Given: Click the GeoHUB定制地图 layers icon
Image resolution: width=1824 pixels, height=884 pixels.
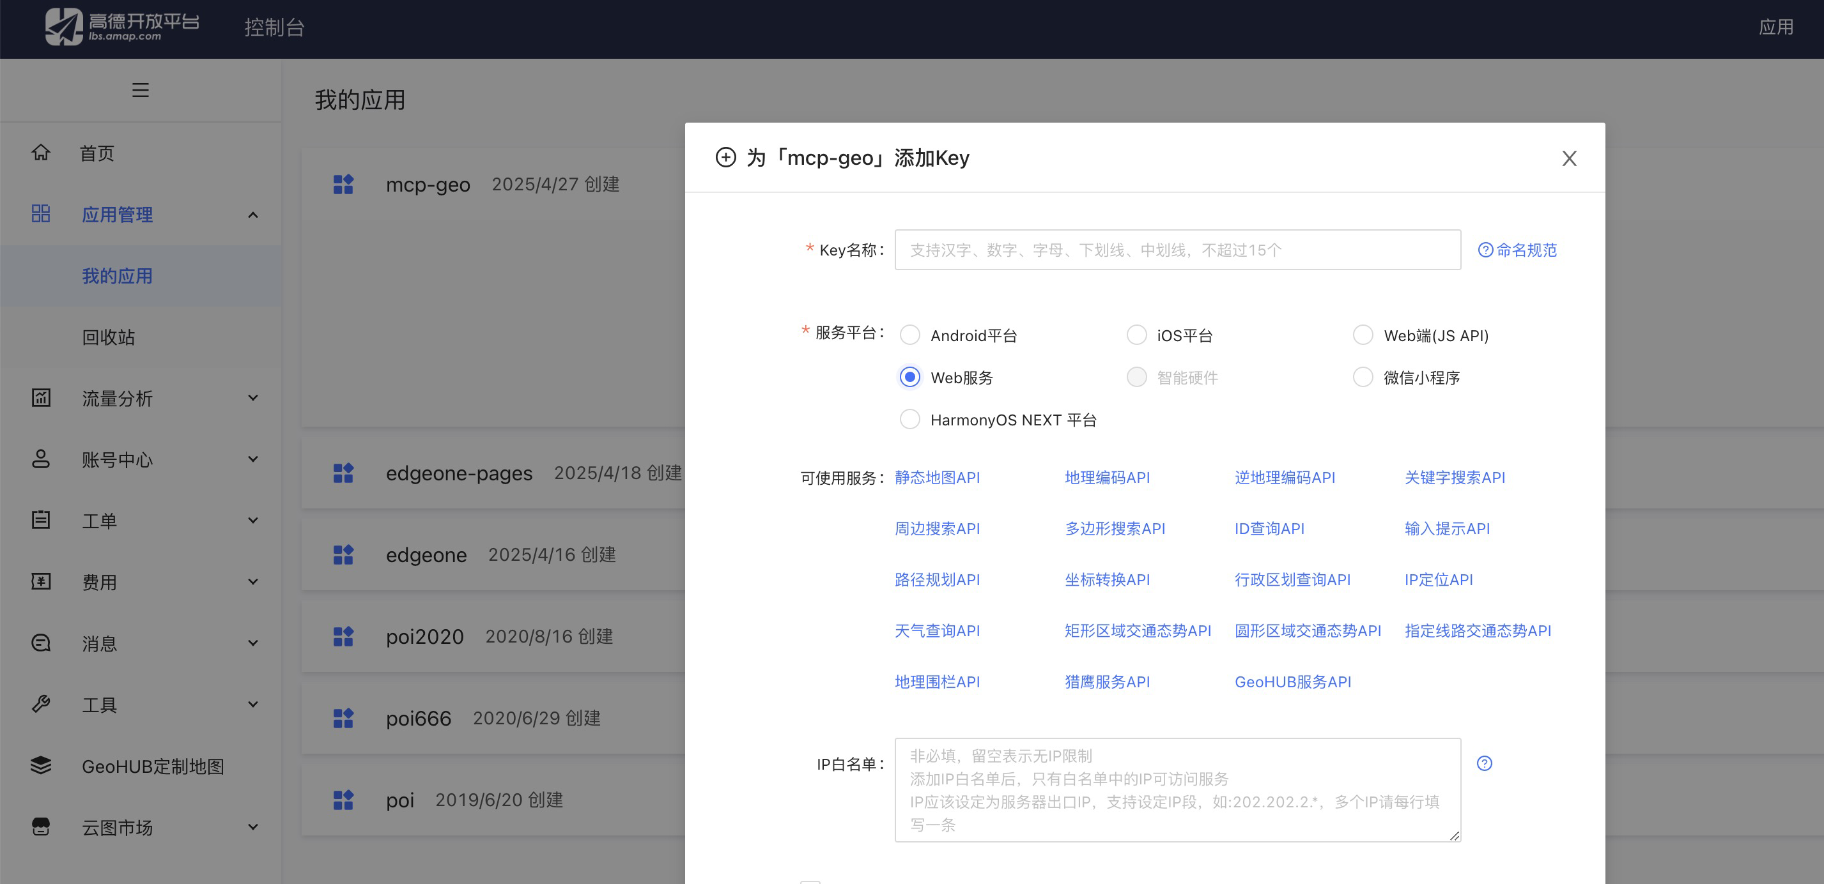Looking at the screenshot, I should [x=41, y=765].
